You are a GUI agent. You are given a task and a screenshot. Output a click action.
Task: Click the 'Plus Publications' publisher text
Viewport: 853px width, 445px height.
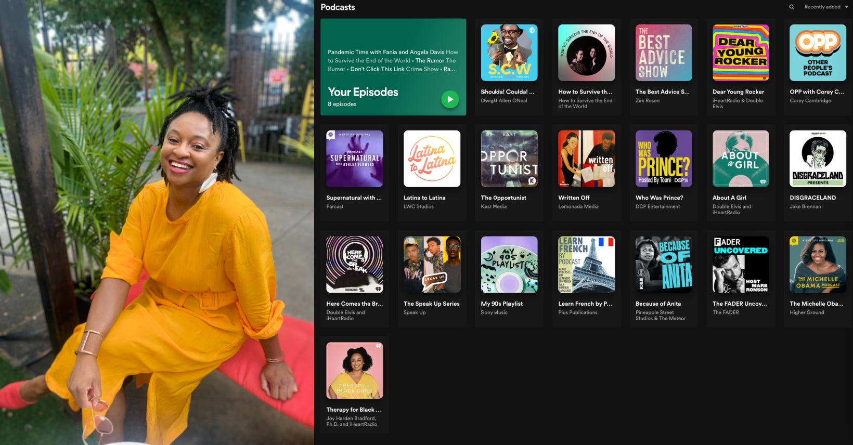point(578,313)
